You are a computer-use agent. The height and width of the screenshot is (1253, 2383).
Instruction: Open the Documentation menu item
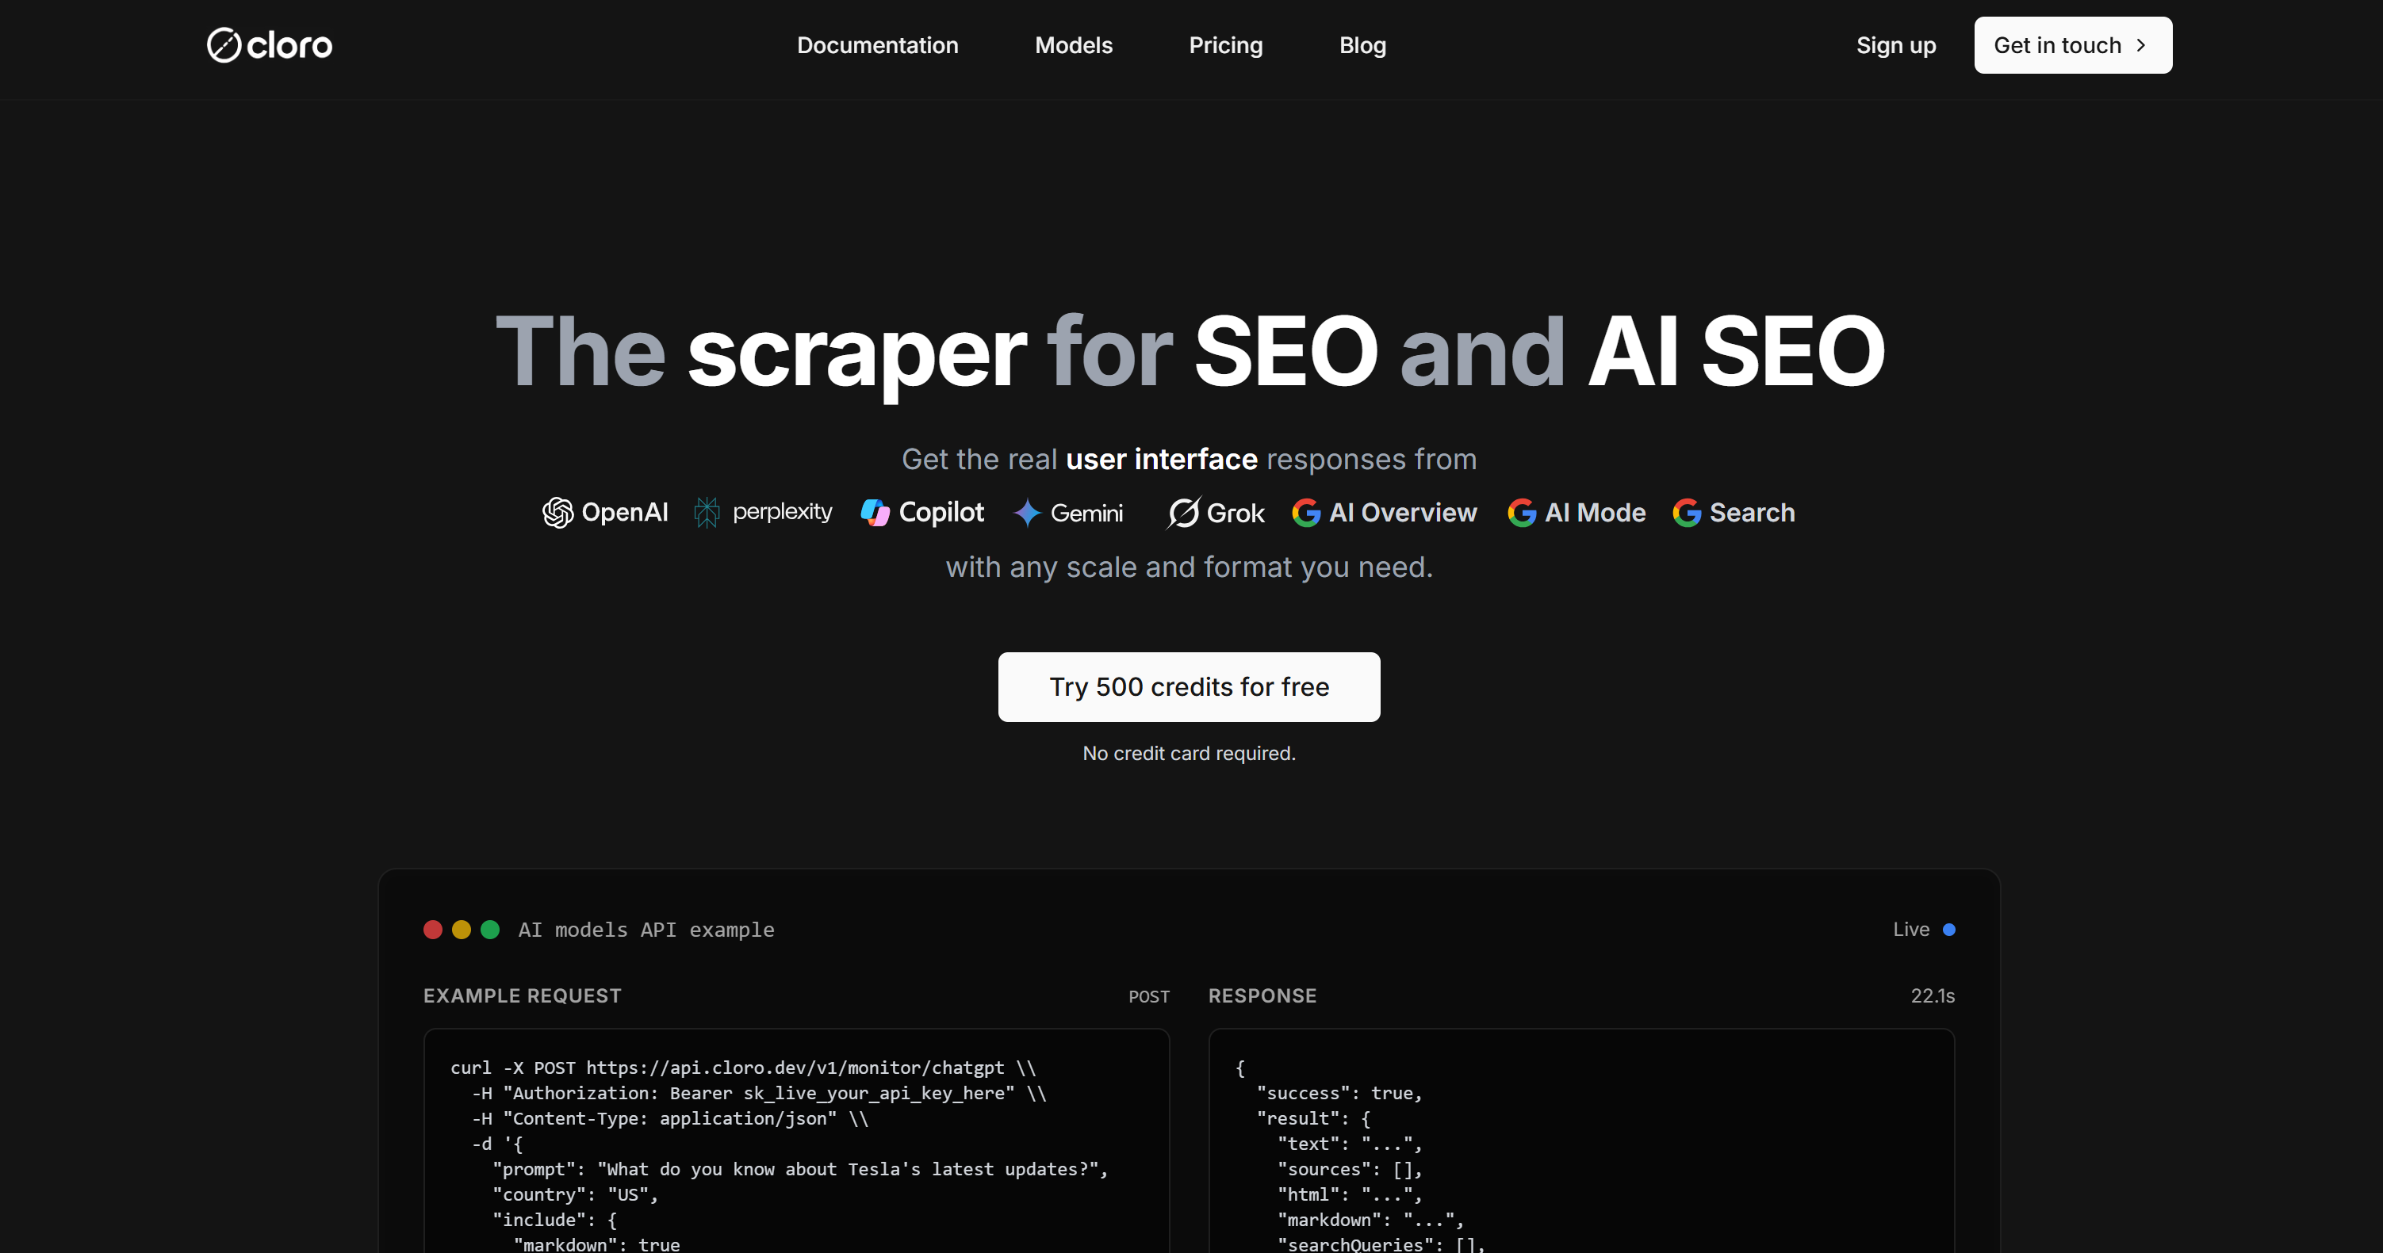877,45
